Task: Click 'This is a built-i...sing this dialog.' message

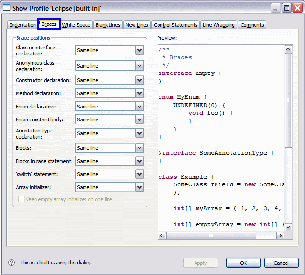Action: click(x=56, y=263)
